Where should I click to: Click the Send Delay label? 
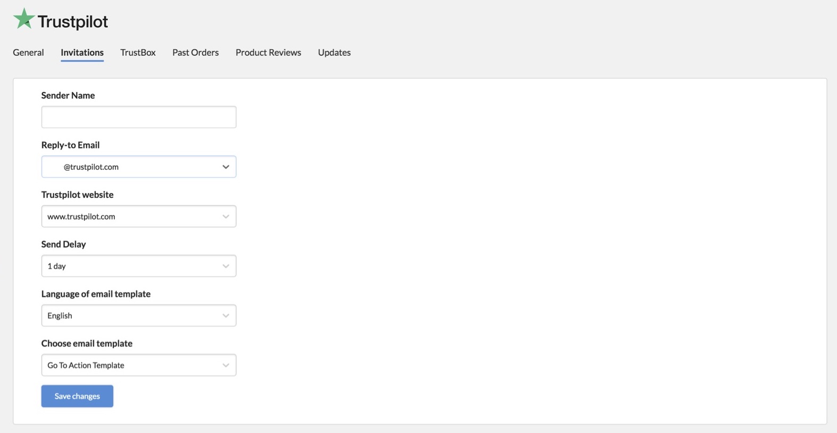(x=63, y=244)
